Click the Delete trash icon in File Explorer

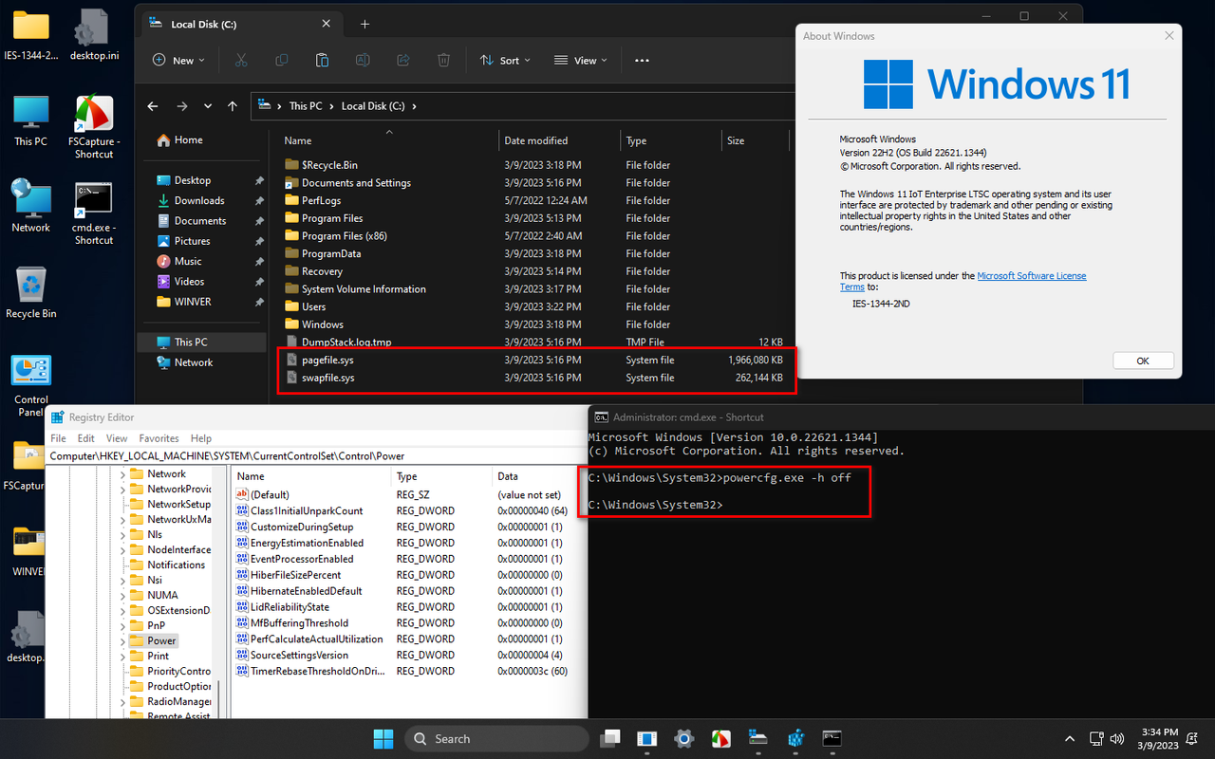(443, 60)
